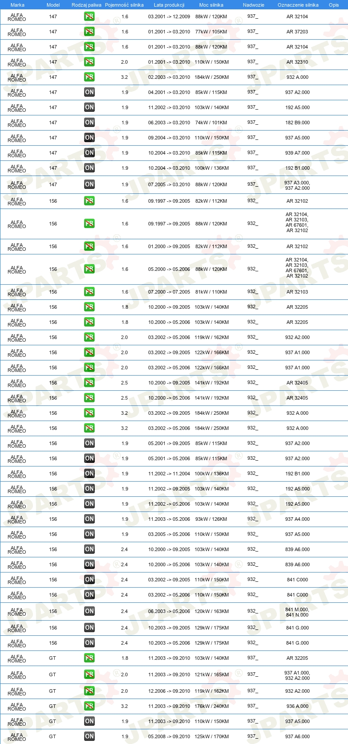
Task: Click the date range 07.2000 -> 07.2005
Action: point(169,292)
